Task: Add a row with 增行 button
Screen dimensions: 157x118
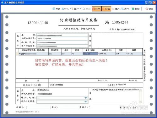Action: coord(116,9)
